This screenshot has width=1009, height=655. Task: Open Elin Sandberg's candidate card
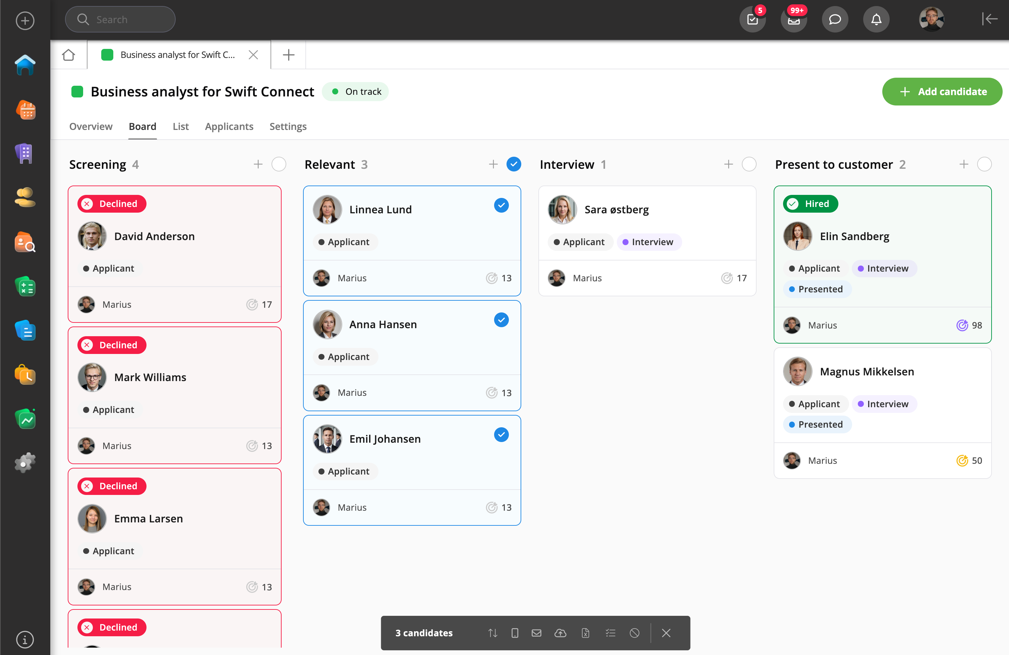coord(883,265)
